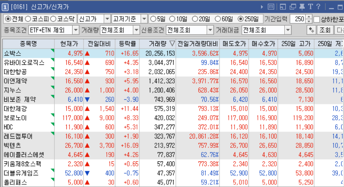Toggle the 상하한포 checkbox
This screenshot has width=344, height=187.
316,19
